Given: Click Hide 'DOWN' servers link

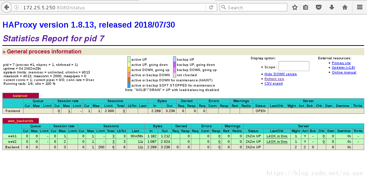Looking at the screenshot, I should (280, 74).
